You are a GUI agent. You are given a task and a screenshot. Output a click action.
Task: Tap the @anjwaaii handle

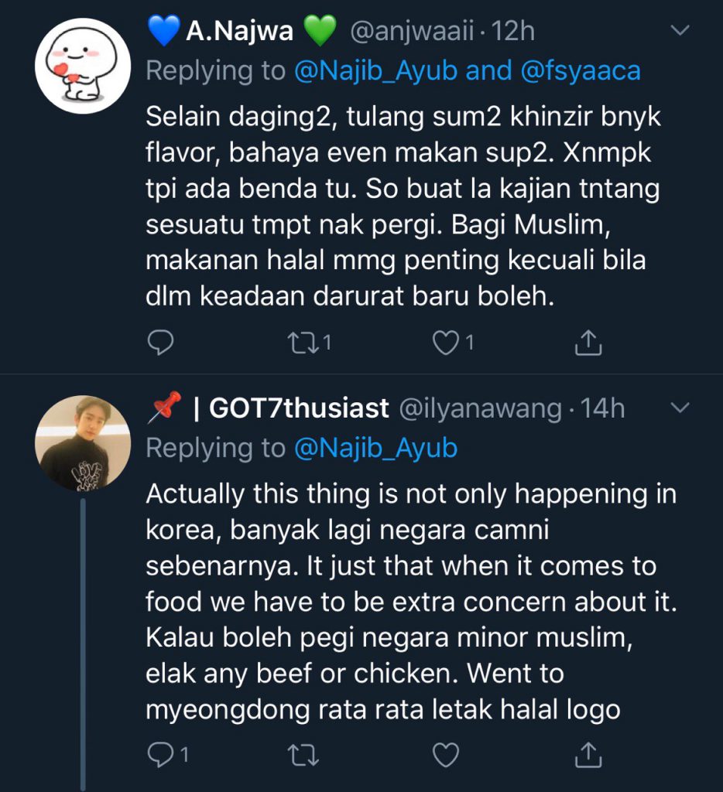(408, 32)
